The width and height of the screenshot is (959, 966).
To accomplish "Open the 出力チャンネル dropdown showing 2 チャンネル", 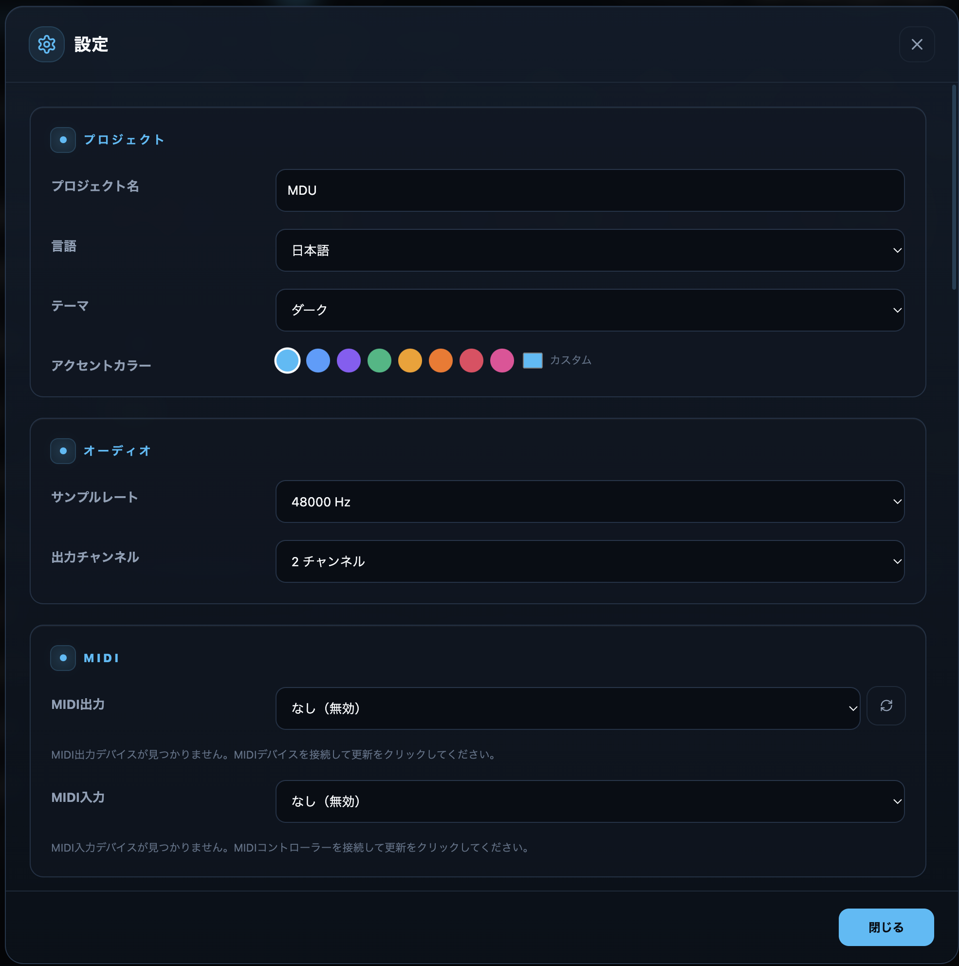I will pos(590,561).
